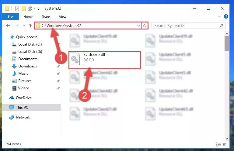Click the folder icon in title bar

tap(7, 8)
